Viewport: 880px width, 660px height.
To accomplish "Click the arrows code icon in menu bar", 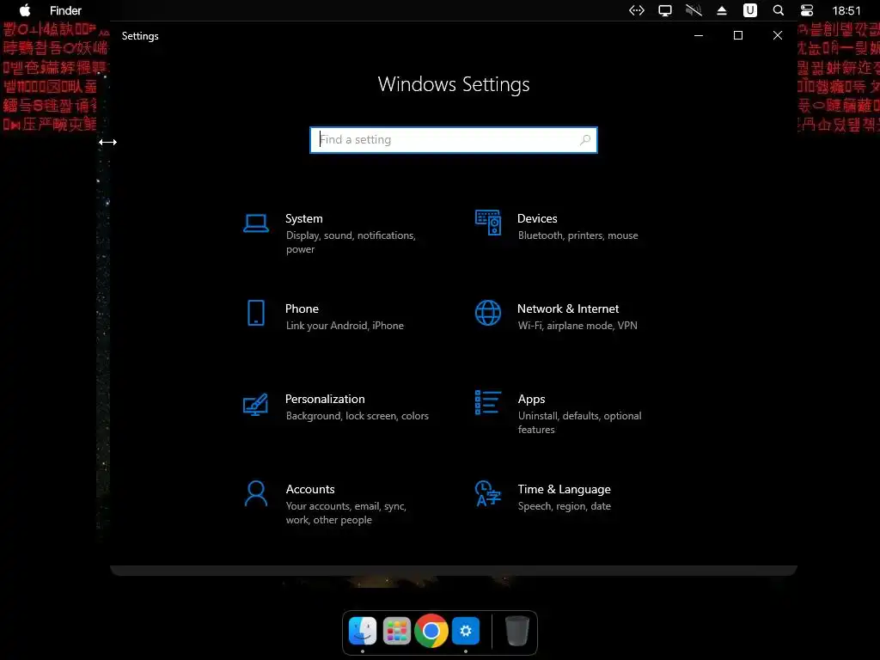I will pos(637,10).
